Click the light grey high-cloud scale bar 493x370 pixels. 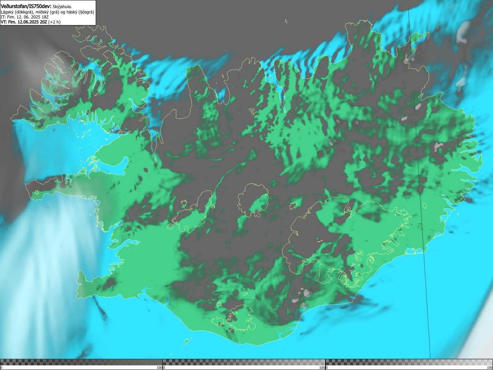pyautogui.click(x=409, y=362)
